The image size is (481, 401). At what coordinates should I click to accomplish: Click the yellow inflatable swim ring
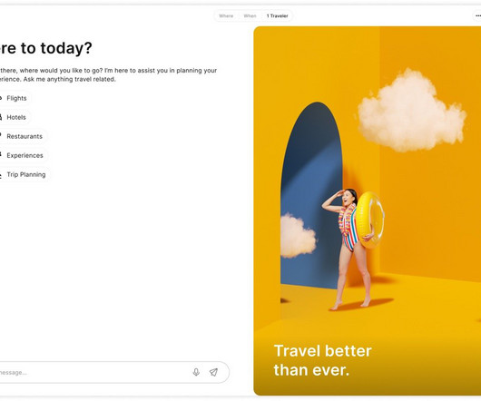(x=370, y=220)
